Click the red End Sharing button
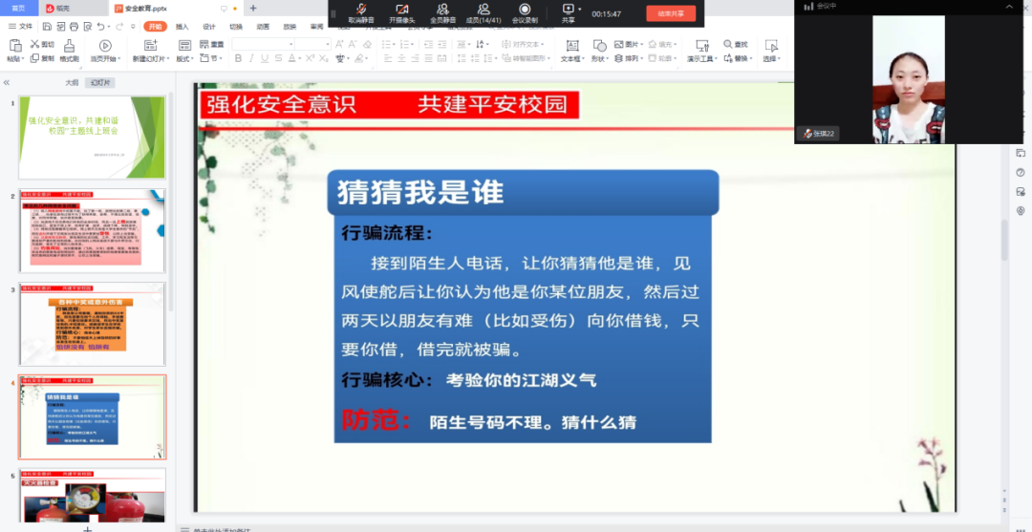Viewport: 1032px width, 532px height. tap(671, 13)
